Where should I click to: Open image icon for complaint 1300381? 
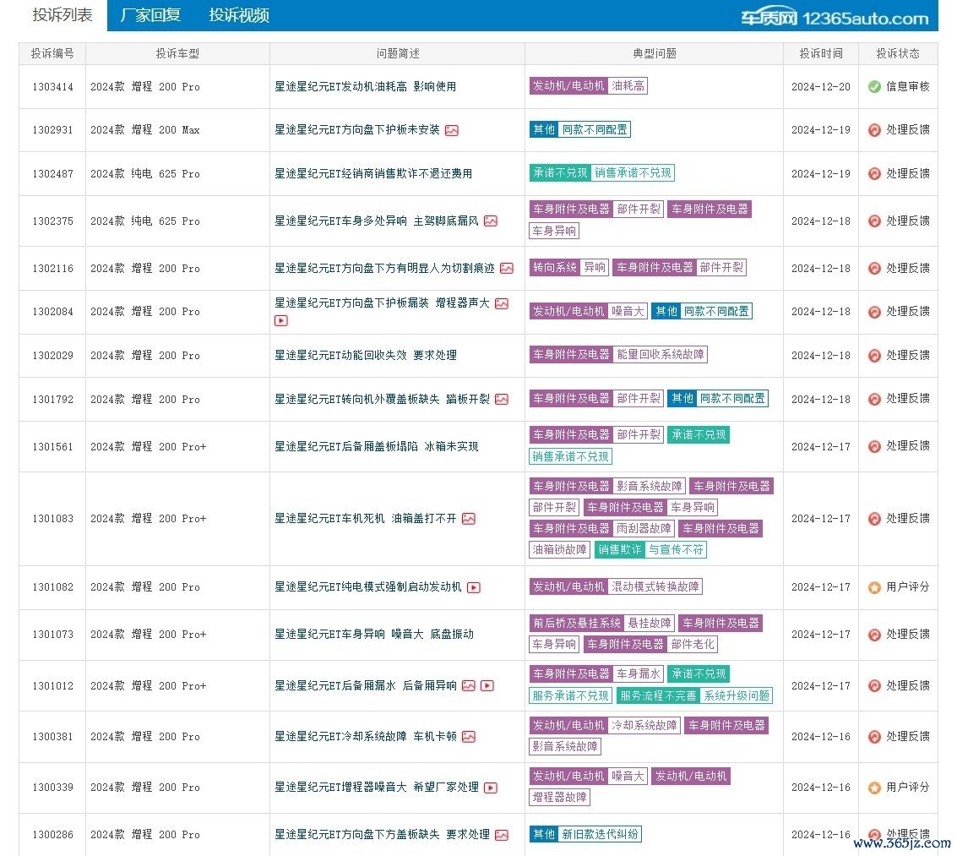pyautogui.click(x=469, y=737)
